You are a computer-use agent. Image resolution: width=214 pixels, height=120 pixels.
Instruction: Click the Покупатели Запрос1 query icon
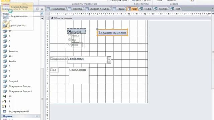5,91
